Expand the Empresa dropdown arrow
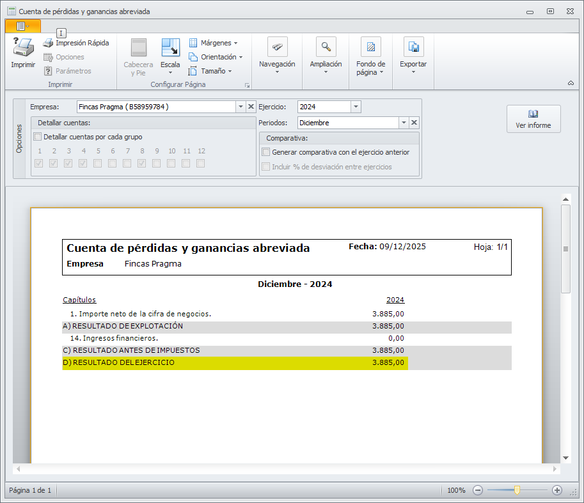Screen dimensions: 584x503 tap(241, 107)
